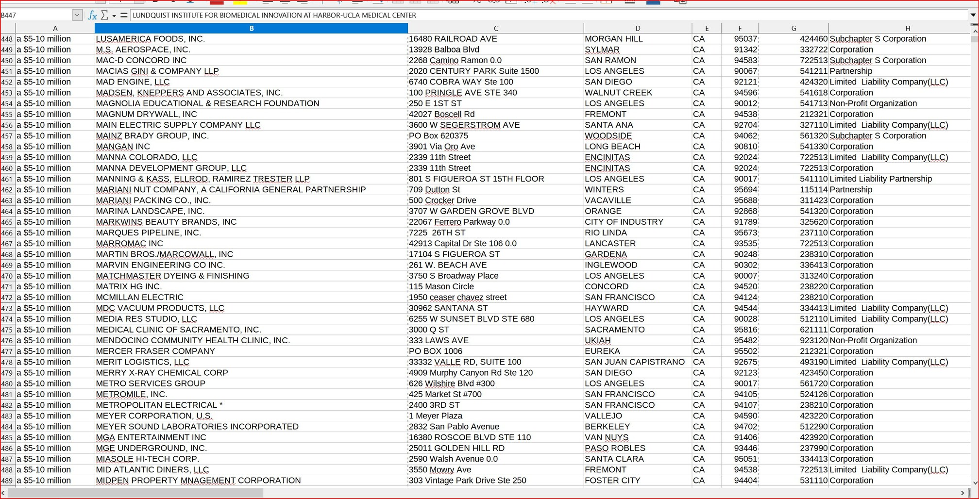Click the horizontal scrollbar thumb
The width and height of the screenshot is (979, 499).
[x=136, y=493]
